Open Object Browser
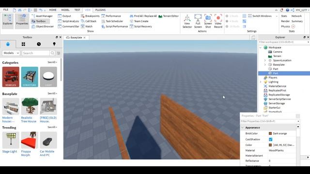The width and height of the screenshot is (310, 174). 43,27
